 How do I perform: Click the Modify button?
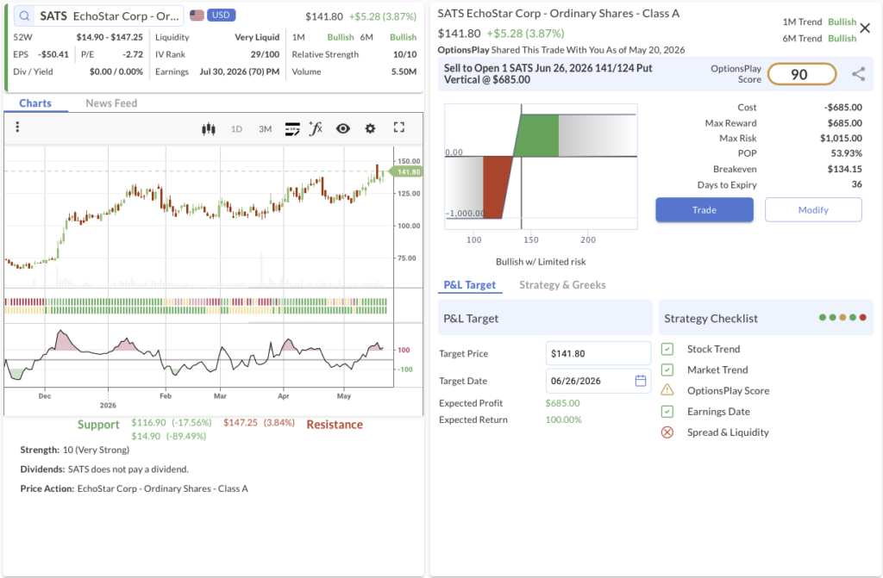click(813, 210)
